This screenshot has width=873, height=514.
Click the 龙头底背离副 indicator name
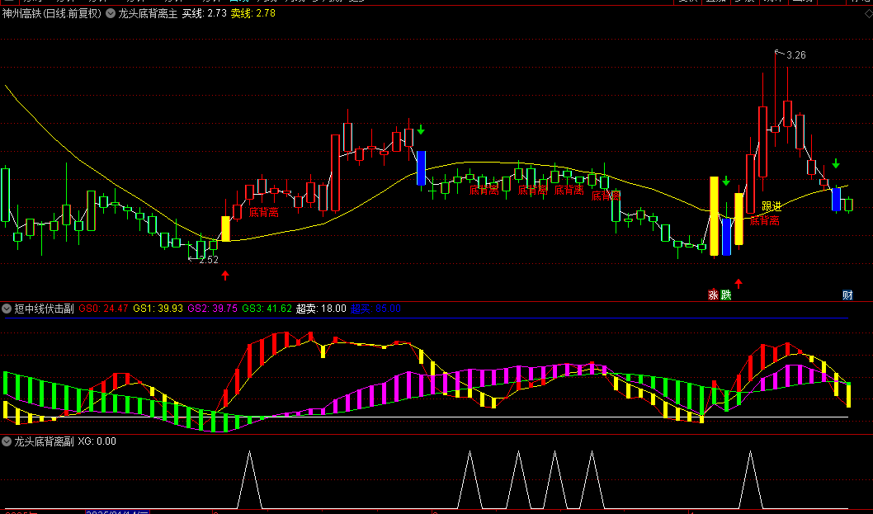click(x=44, y=441)
